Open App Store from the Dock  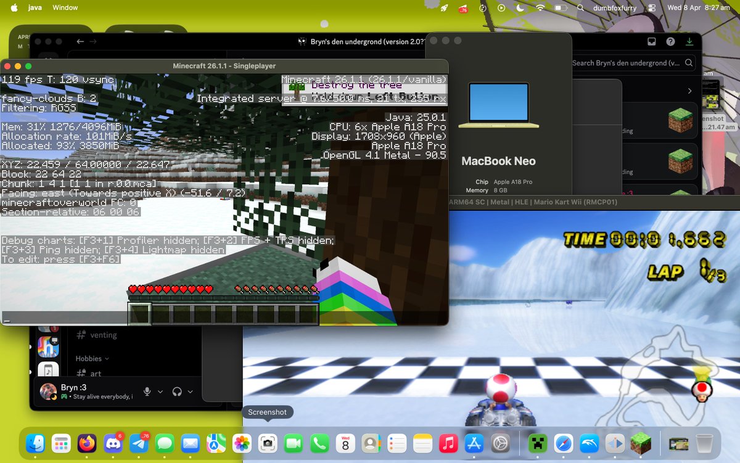(x=474, y=443)
